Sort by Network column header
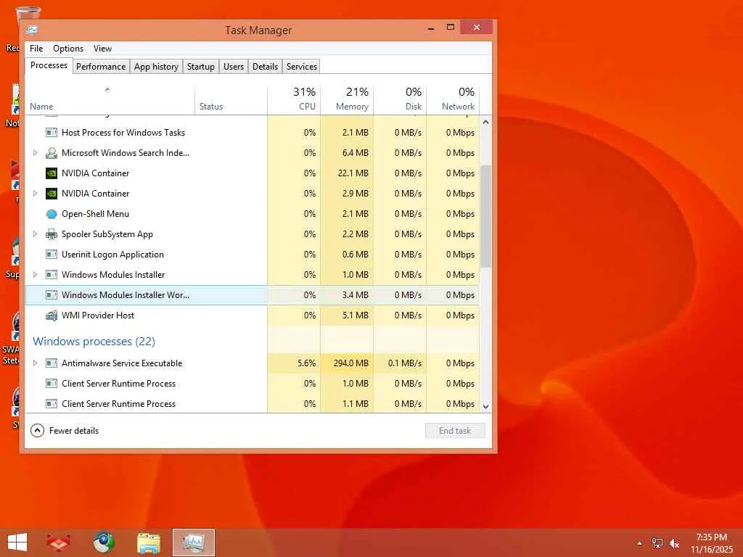 tap(453, 100)
